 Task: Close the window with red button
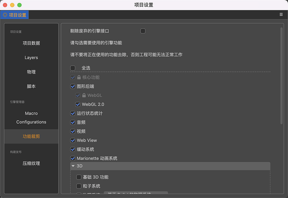(5, 5)
